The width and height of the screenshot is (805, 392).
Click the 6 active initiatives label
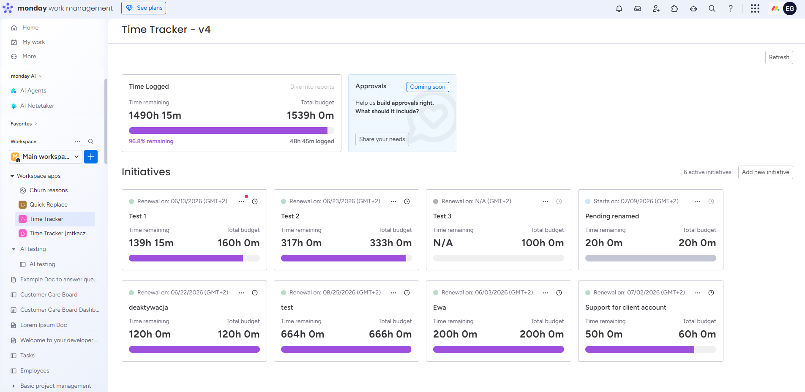tap(707, 172)
